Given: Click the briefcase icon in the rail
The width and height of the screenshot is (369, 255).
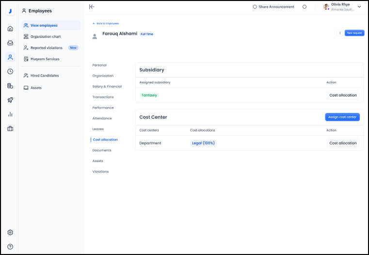Looking at the screenshot, I should coord(10,128).
